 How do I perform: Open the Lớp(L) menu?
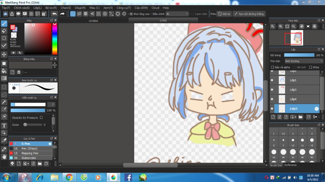pyautogui.click(x=37, y=8)
